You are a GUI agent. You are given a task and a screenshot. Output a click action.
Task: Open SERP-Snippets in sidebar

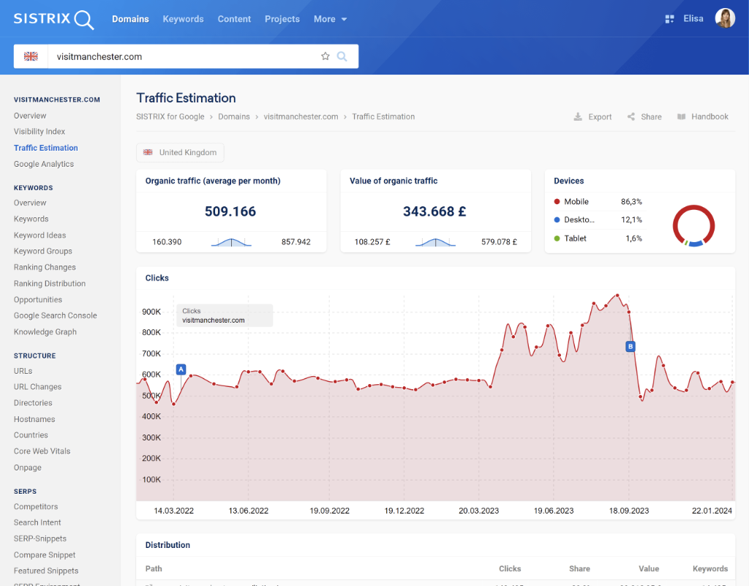tap(40, 538)
